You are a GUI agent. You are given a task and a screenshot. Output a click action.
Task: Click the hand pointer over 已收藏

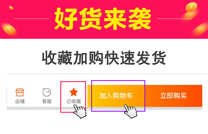80,111
